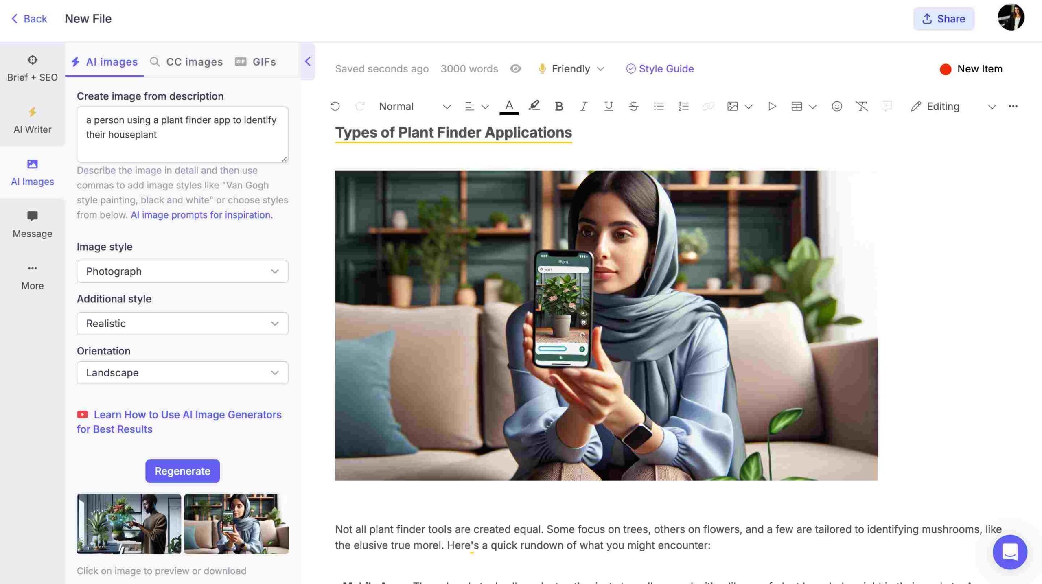Image resolution: width=1042 pixels, height=584 pixels.
Task: Click the second generated thumbnail preview
Action: click(x=236, y=523)
